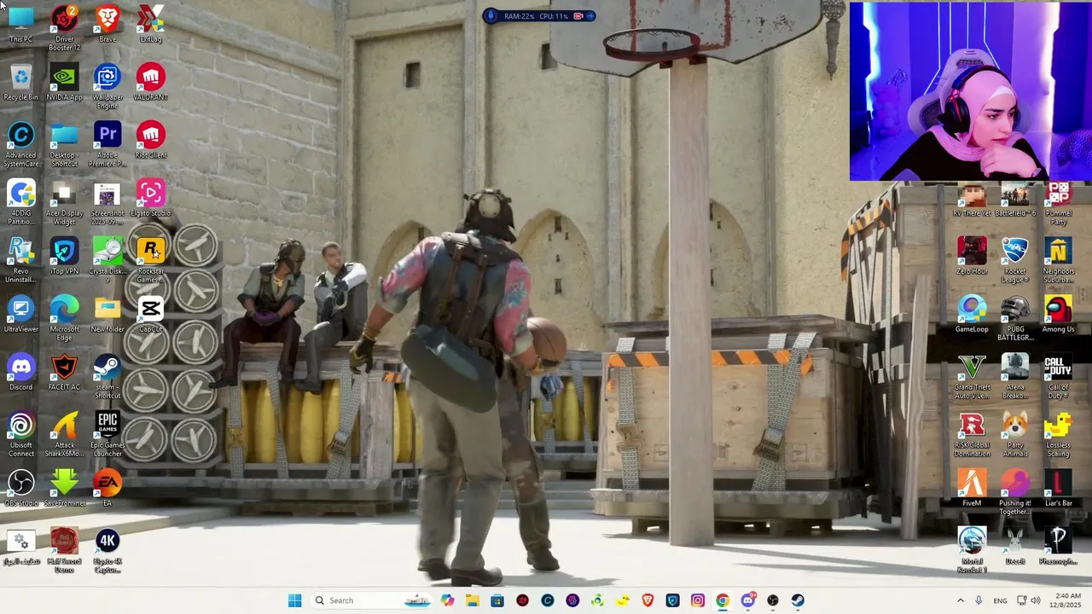Launch EA app desktop shortcut
1092x614 pixels.
107,488
